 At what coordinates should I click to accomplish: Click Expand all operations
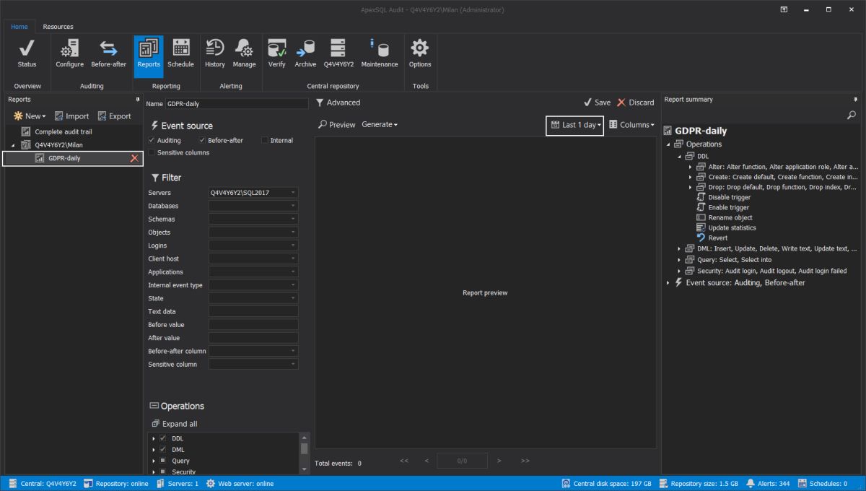pyautogui.click(x=174, y=424)
